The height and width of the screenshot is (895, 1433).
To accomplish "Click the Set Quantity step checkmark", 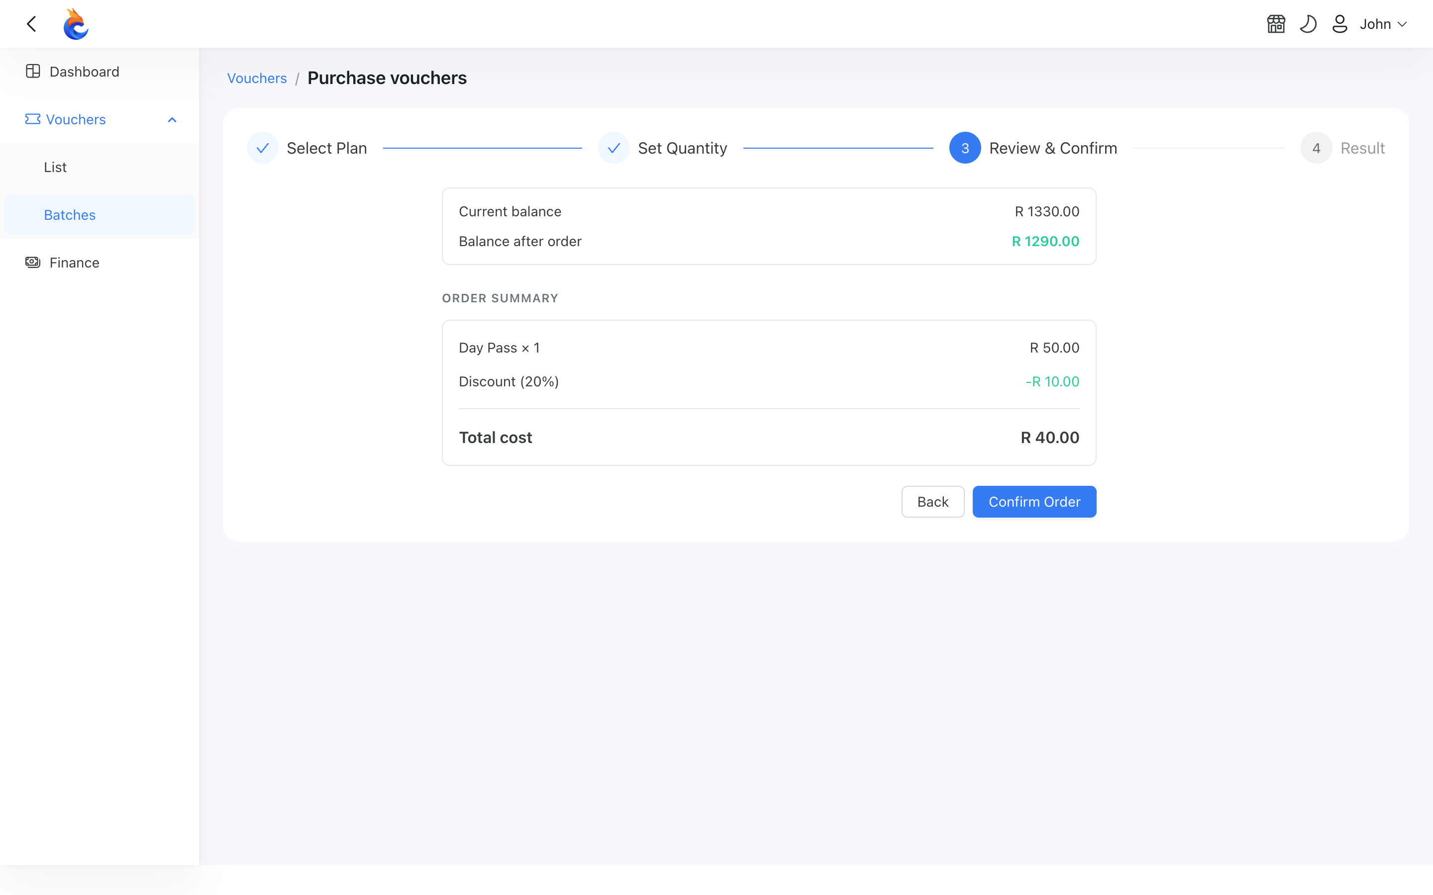I will [x=614, y=148].
